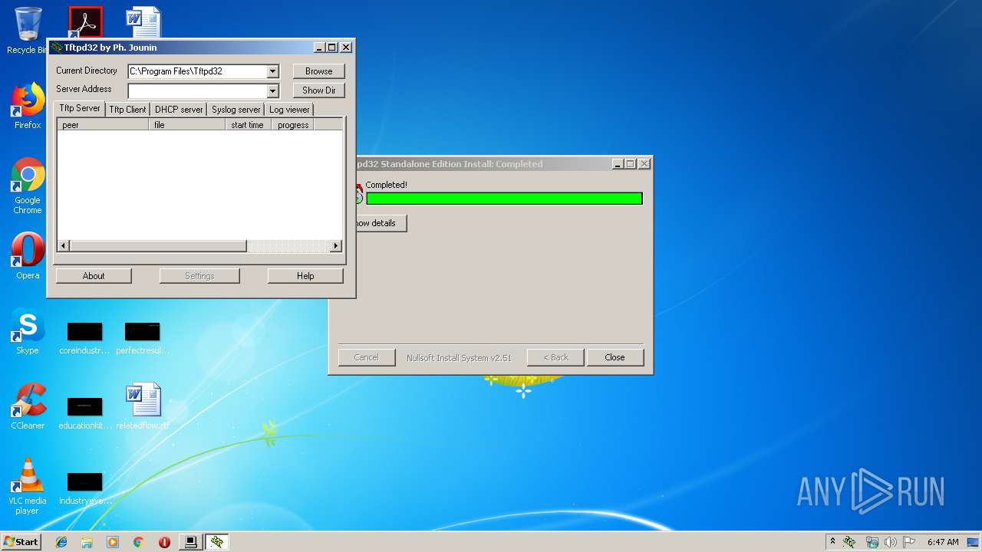This screenshot has height=552, width=982.
Task: Click the Server Address field
Action: tap(197, 91)
